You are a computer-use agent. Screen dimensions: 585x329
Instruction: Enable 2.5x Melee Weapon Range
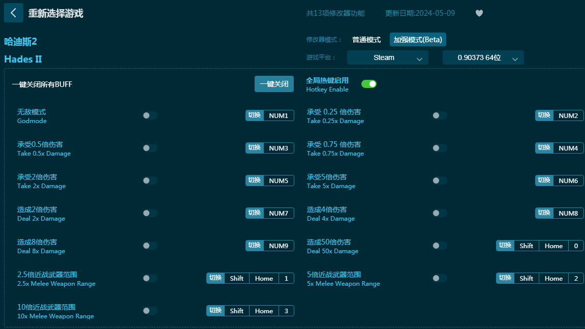(x=150, y=278)
